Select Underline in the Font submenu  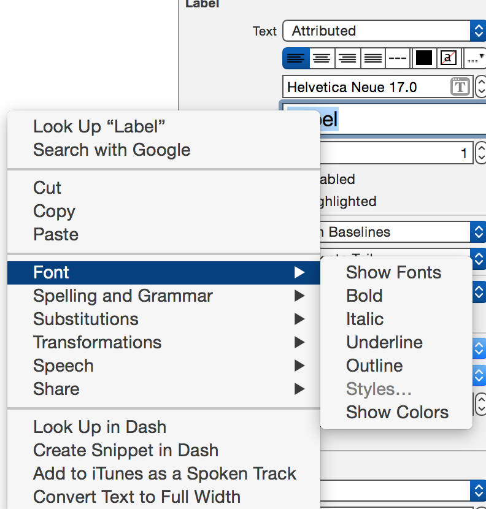point(384,342)
